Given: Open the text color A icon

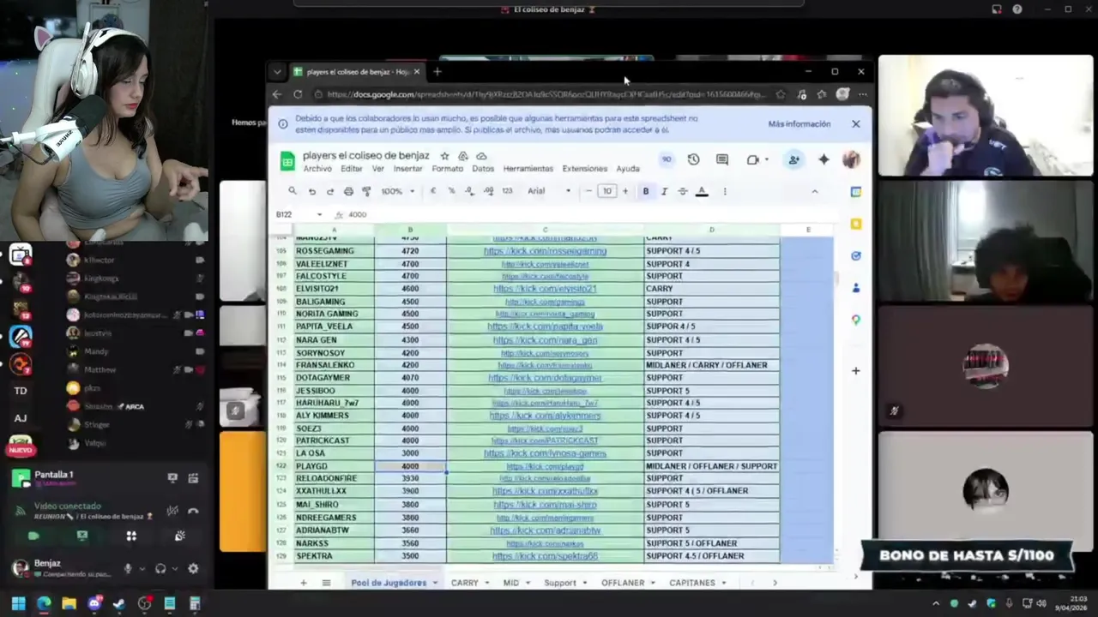Looking at the screenshot, I should pos(702,191).
